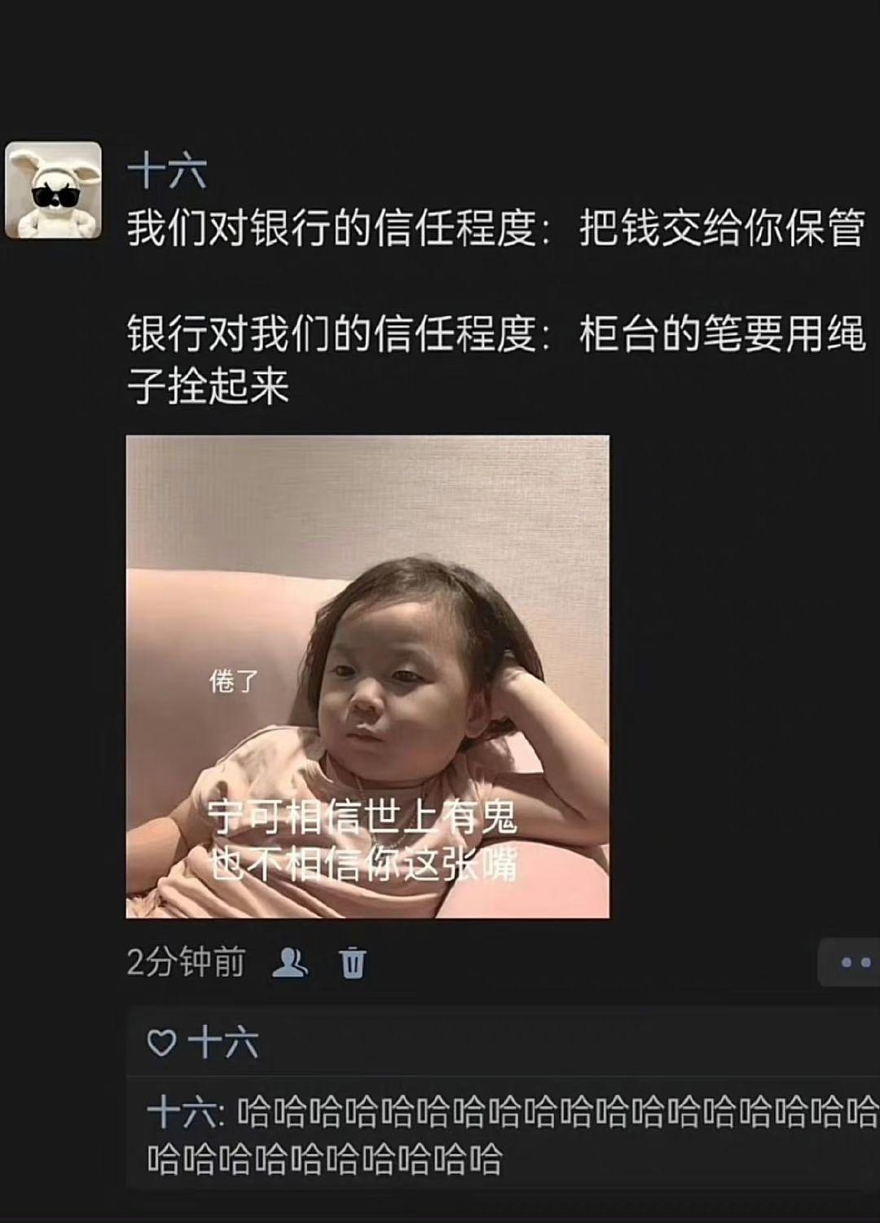
Task: Click meme subtitle 宁可相信世上有鬼
Action: tap(363, 817)
